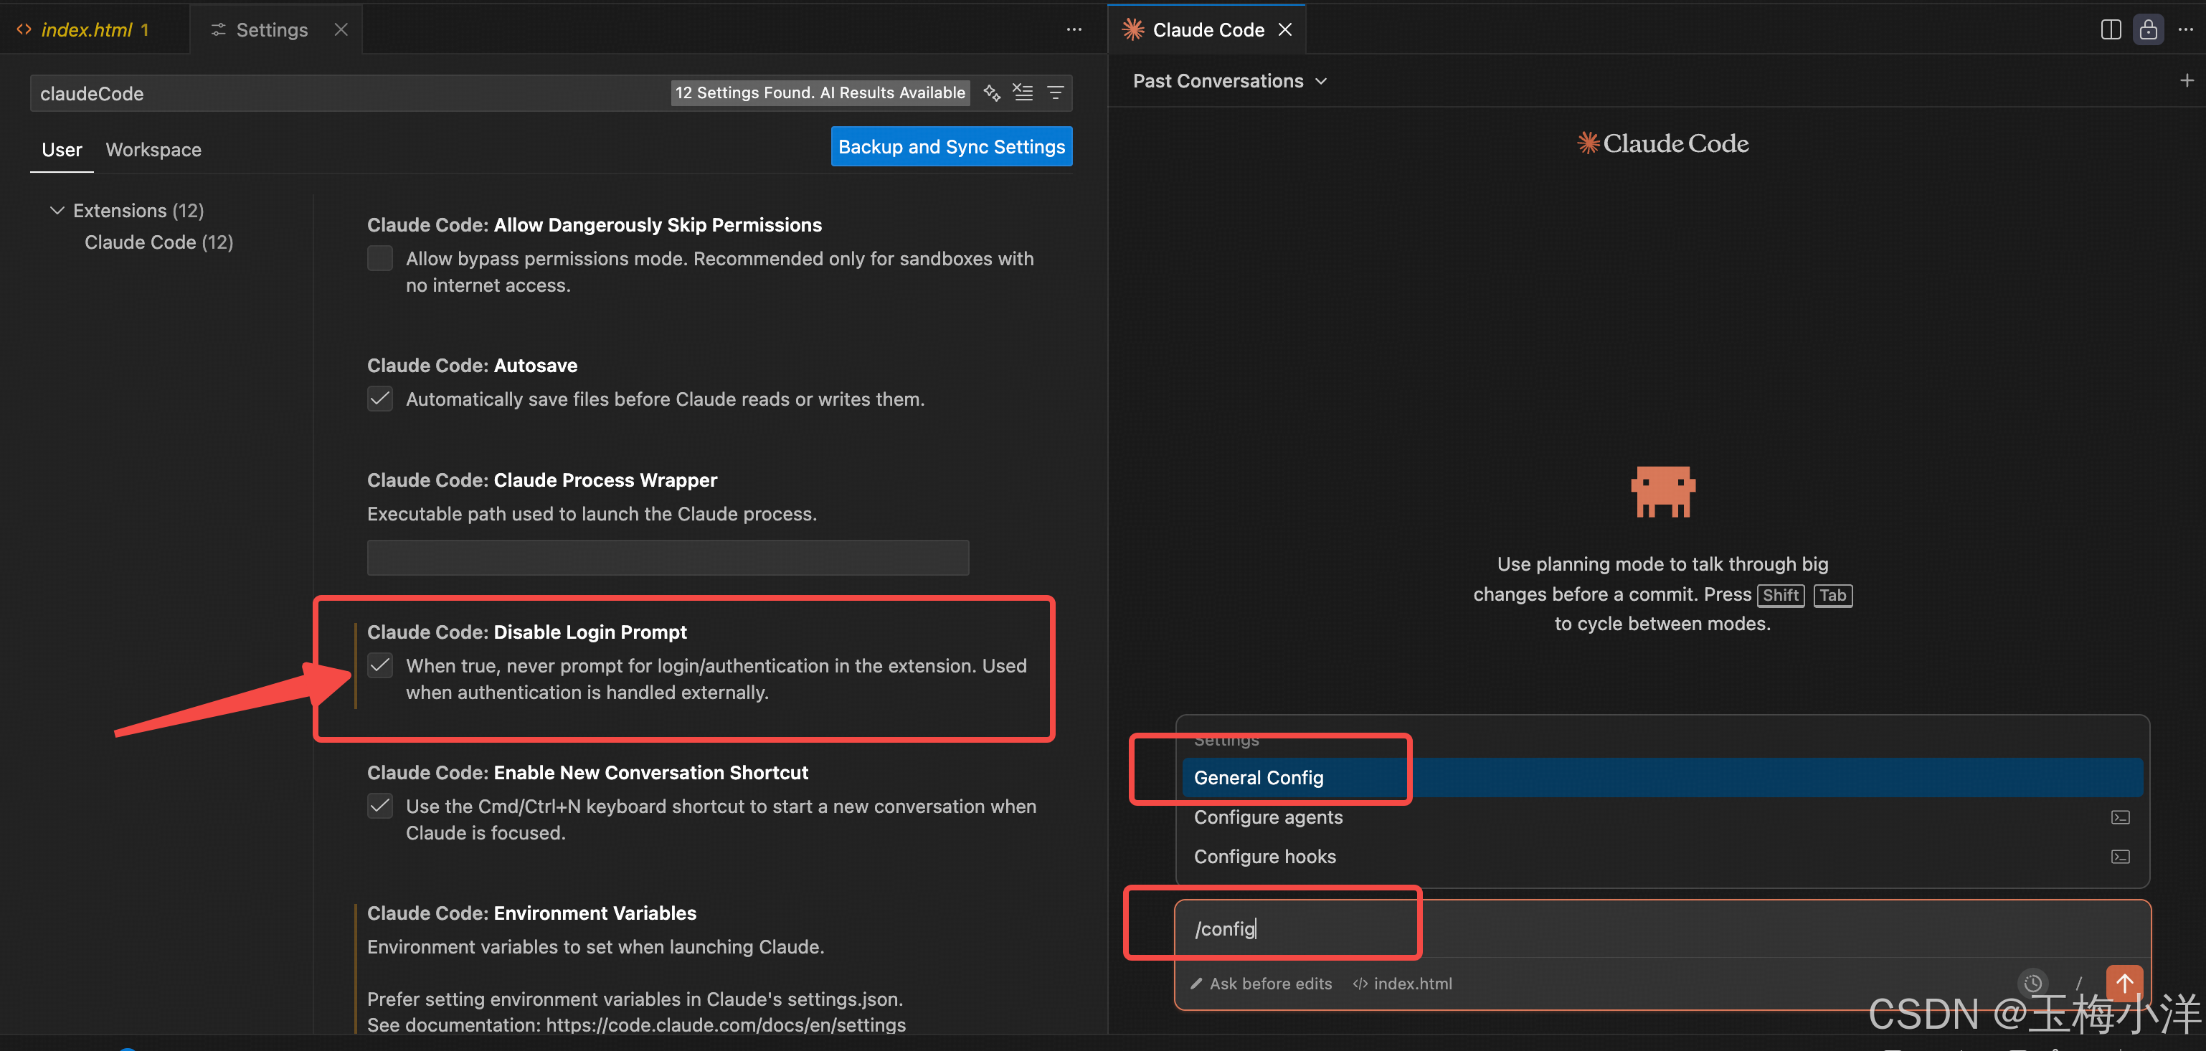Click the terminal icon next to Configure agents
2206x1051 pixels.
pos(2121,817)
